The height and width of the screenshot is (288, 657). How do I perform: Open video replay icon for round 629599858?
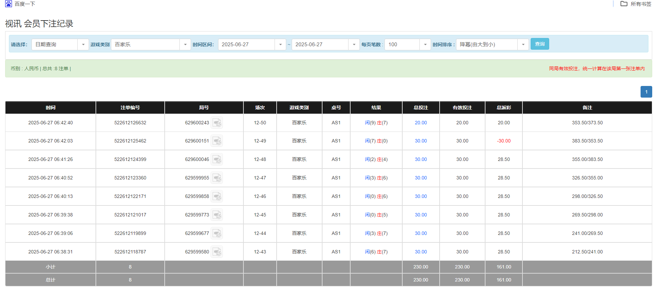pos(217,197)
